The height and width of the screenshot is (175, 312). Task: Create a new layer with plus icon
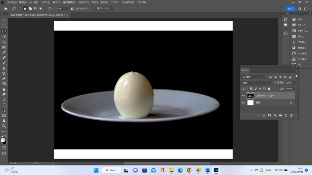(286, 115)
